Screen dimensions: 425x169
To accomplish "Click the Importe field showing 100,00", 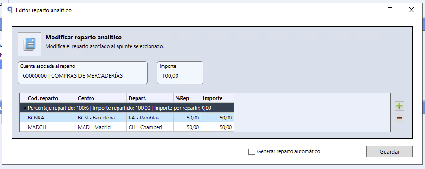I will (x=180, y=73).
